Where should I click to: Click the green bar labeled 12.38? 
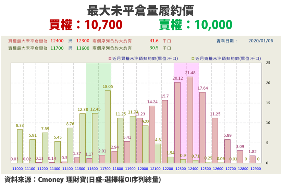(83, 138)
